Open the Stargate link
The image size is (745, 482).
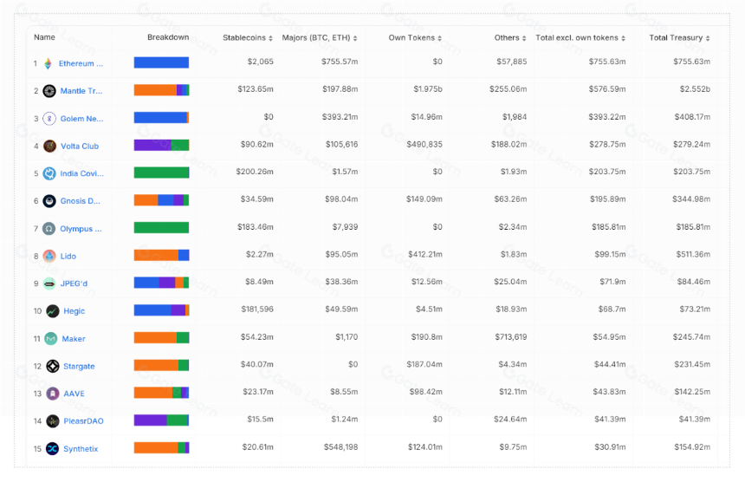[79, 367]
